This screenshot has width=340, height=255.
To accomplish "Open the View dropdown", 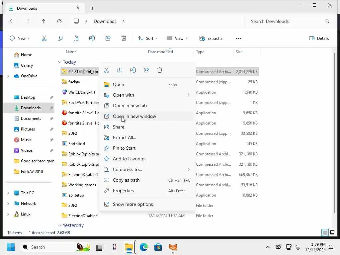I will point(177,39).
